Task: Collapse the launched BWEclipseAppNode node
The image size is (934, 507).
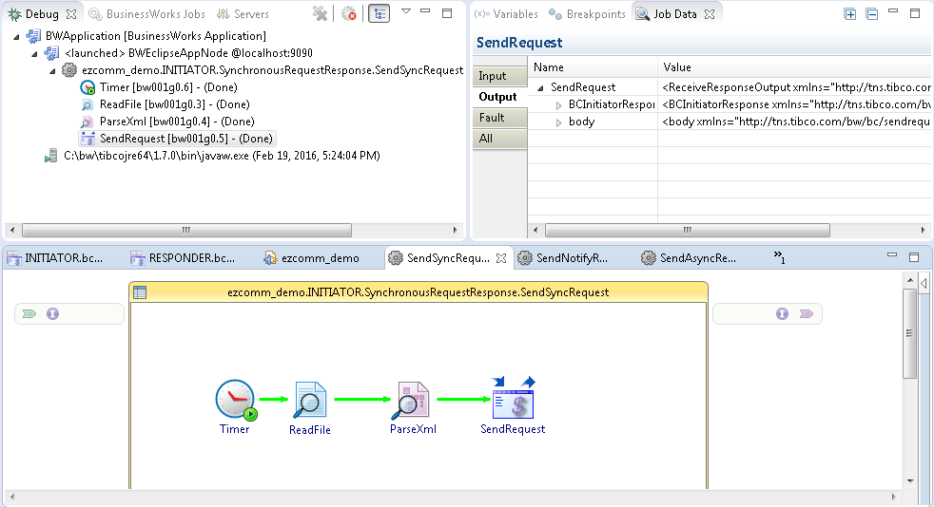Action: tap(34, 54)
